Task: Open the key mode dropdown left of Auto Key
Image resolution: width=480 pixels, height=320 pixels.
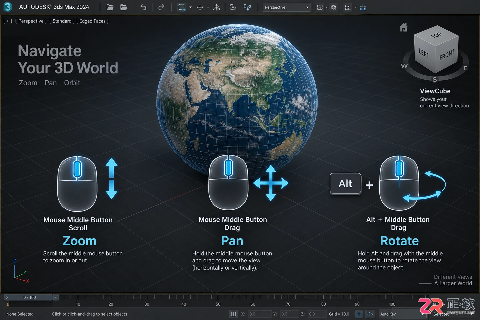Action: click(x=370, y=314)
